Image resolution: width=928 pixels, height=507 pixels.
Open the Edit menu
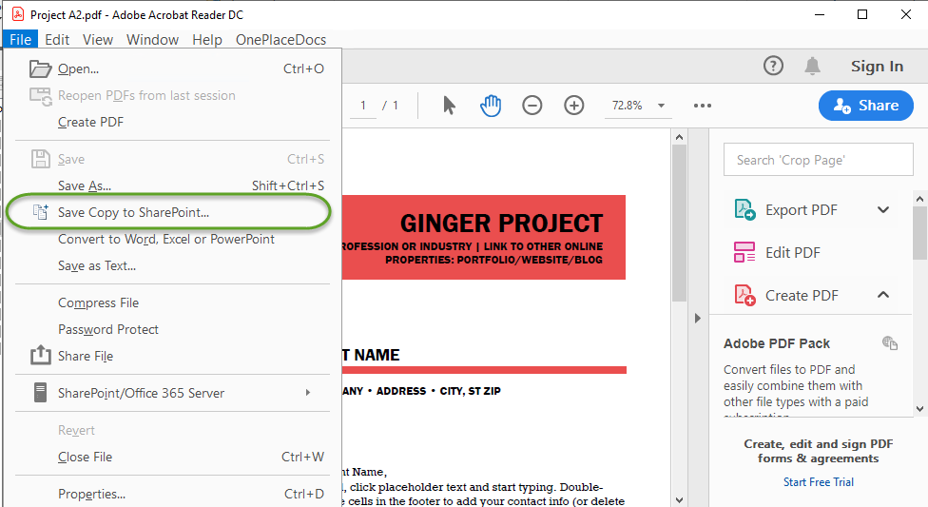pyautogui.click(x=57, y=40)
